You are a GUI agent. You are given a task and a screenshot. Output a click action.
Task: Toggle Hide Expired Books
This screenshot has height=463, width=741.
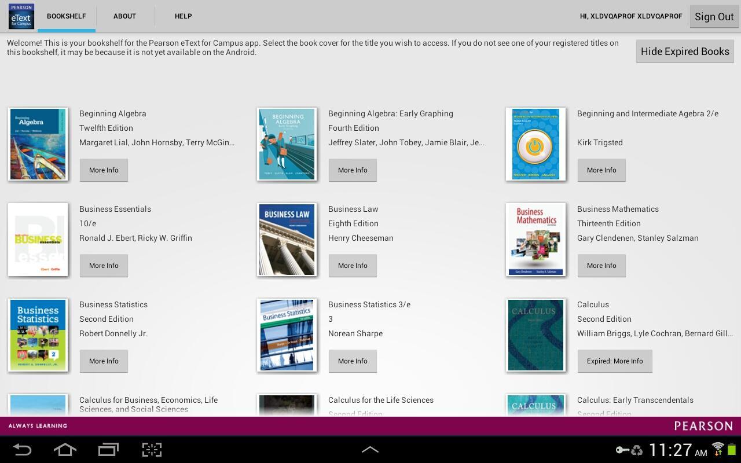coord(685,51)
